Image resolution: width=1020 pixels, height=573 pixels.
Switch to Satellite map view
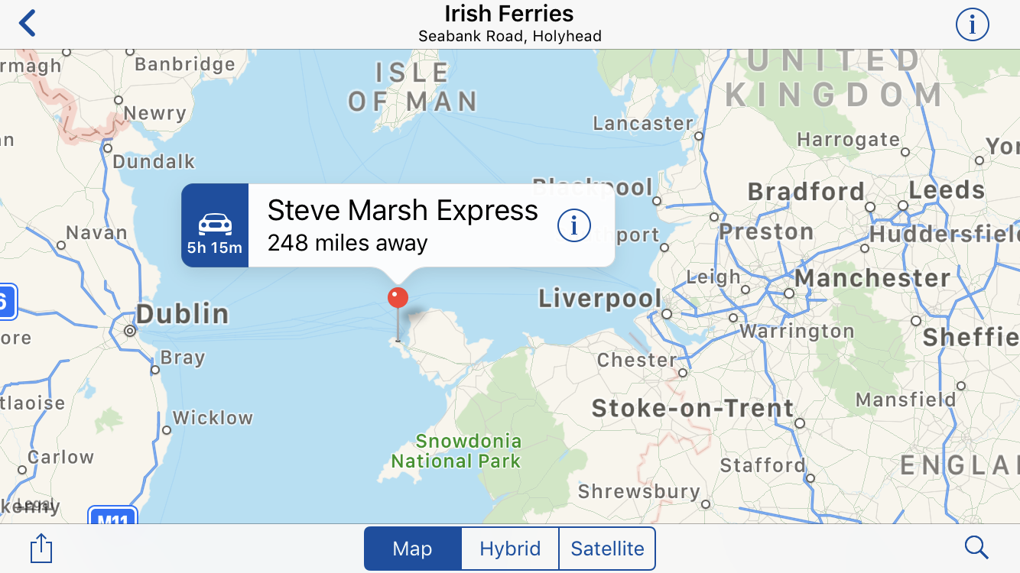point(607,549)
